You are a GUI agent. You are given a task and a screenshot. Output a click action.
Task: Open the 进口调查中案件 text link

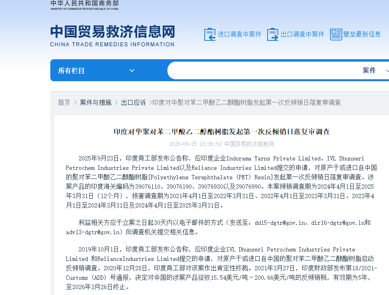coord(239,35)
